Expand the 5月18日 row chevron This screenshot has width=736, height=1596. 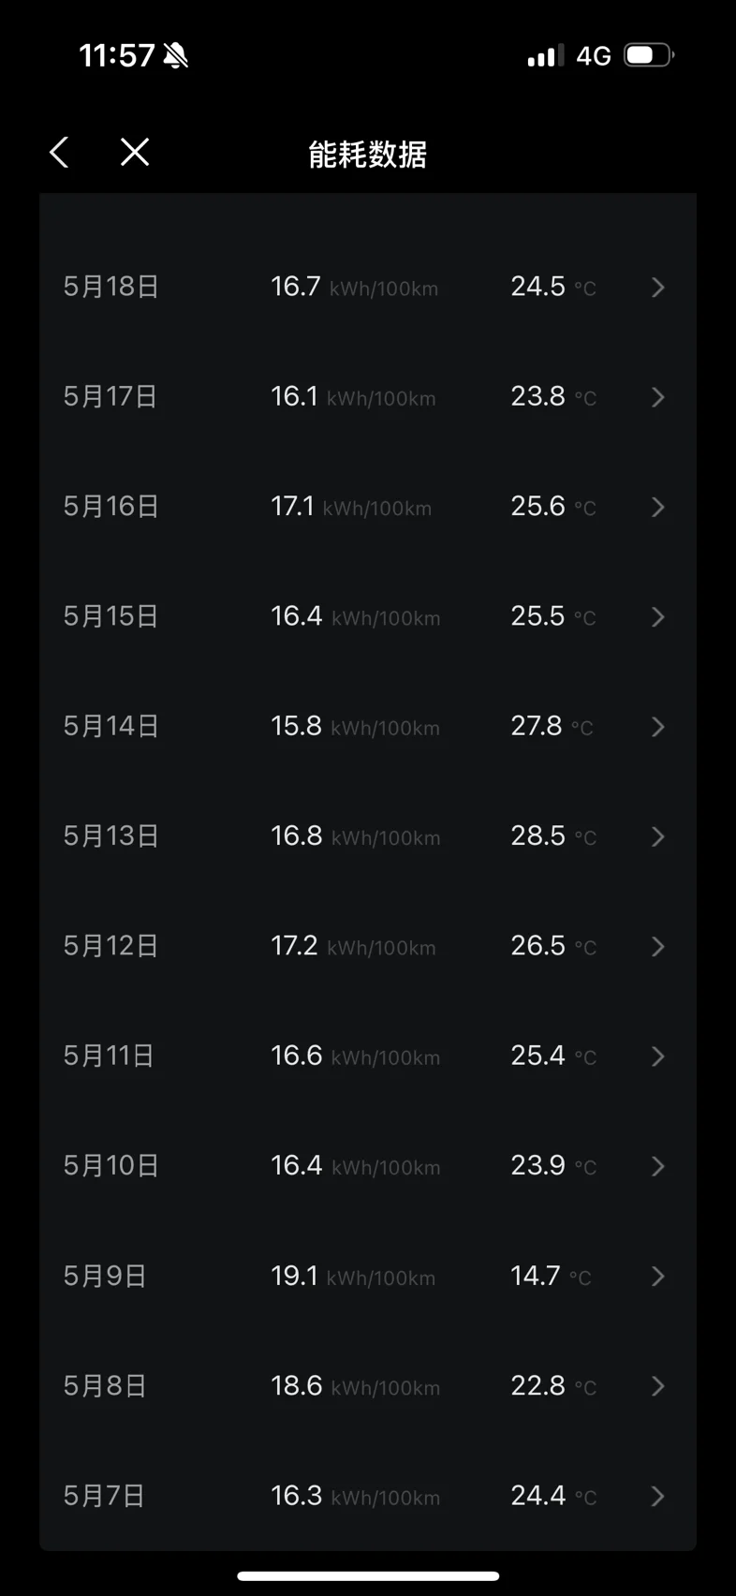click(x=657, y=287)
